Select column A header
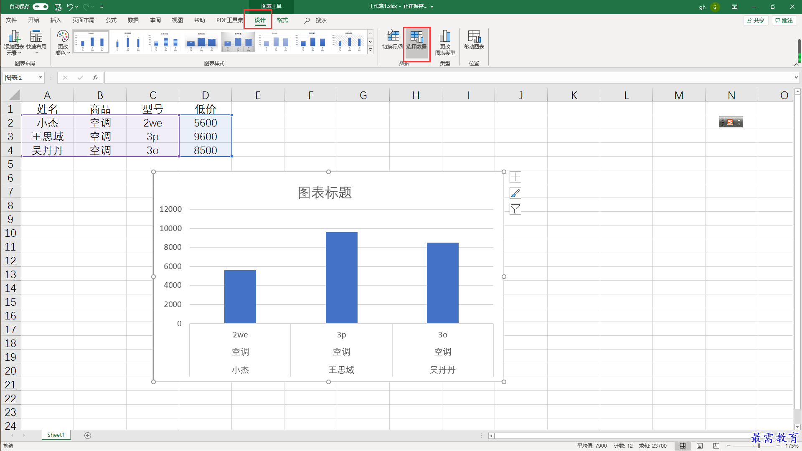Image resolution: width=802 pixels, height=451 pixels. 47,95
